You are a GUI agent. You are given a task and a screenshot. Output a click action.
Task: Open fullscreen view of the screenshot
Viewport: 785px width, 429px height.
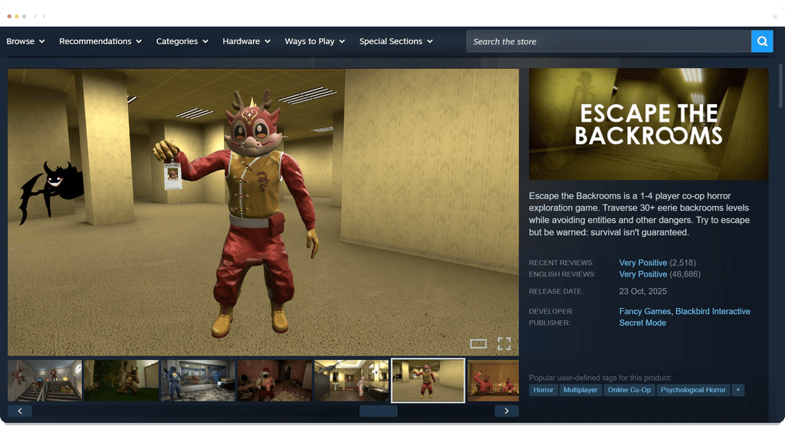[504, 343]
